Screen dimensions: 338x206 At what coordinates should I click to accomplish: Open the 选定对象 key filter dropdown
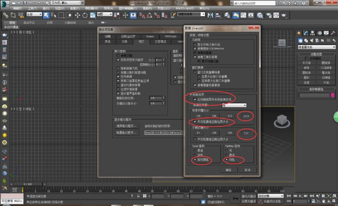click(270, 196)
